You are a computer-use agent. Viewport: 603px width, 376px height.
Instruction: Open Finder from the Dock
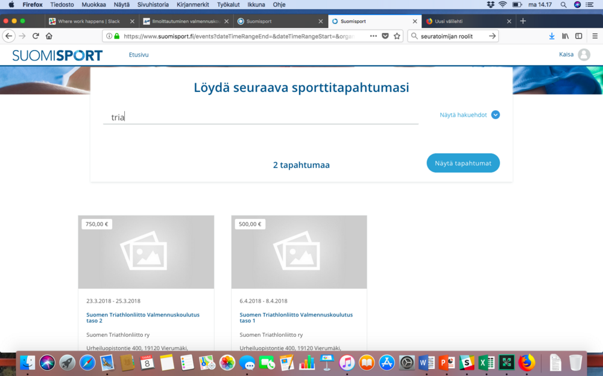click(x=27, y=363)
